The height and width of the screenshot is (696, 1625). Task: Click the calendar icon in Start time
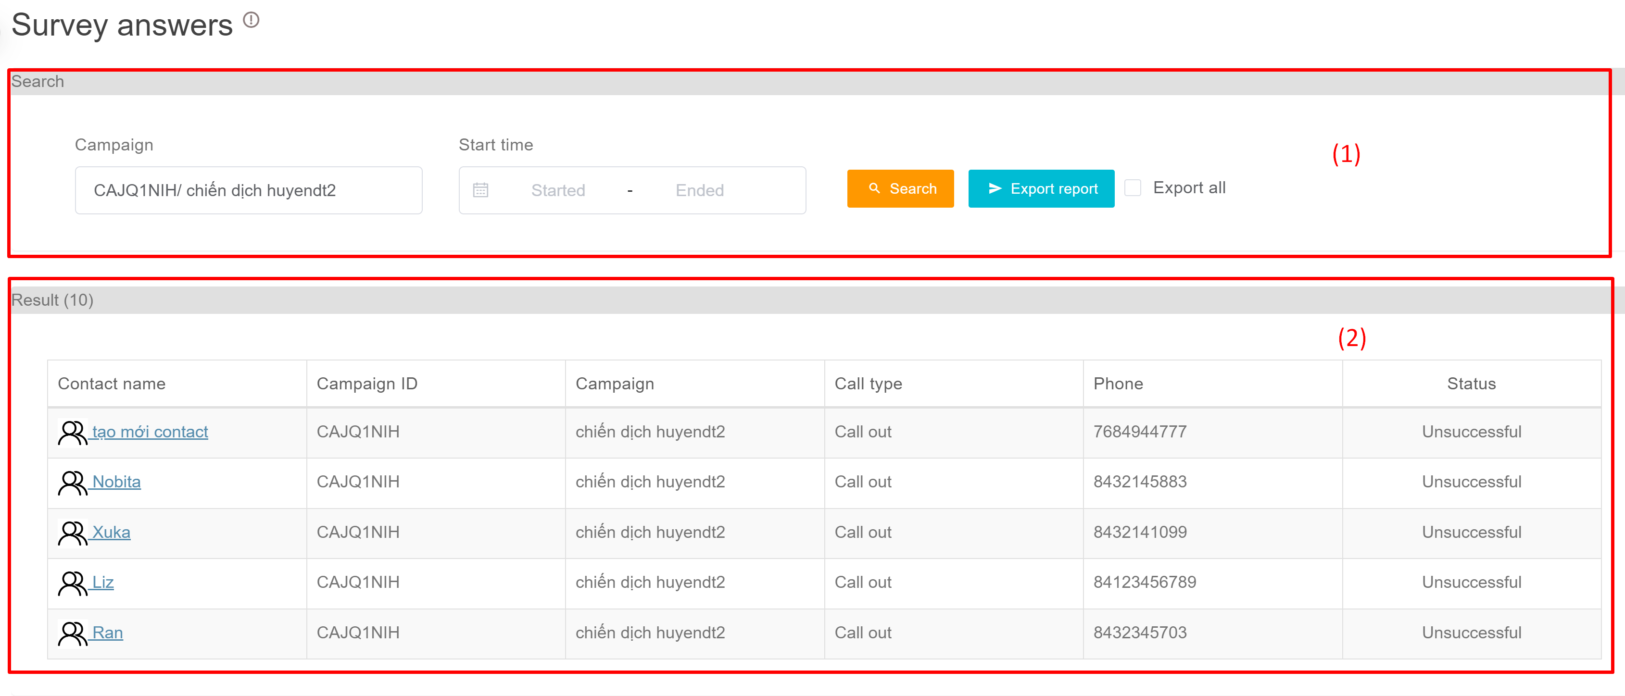pyautogui.click(x=481, y=190)
